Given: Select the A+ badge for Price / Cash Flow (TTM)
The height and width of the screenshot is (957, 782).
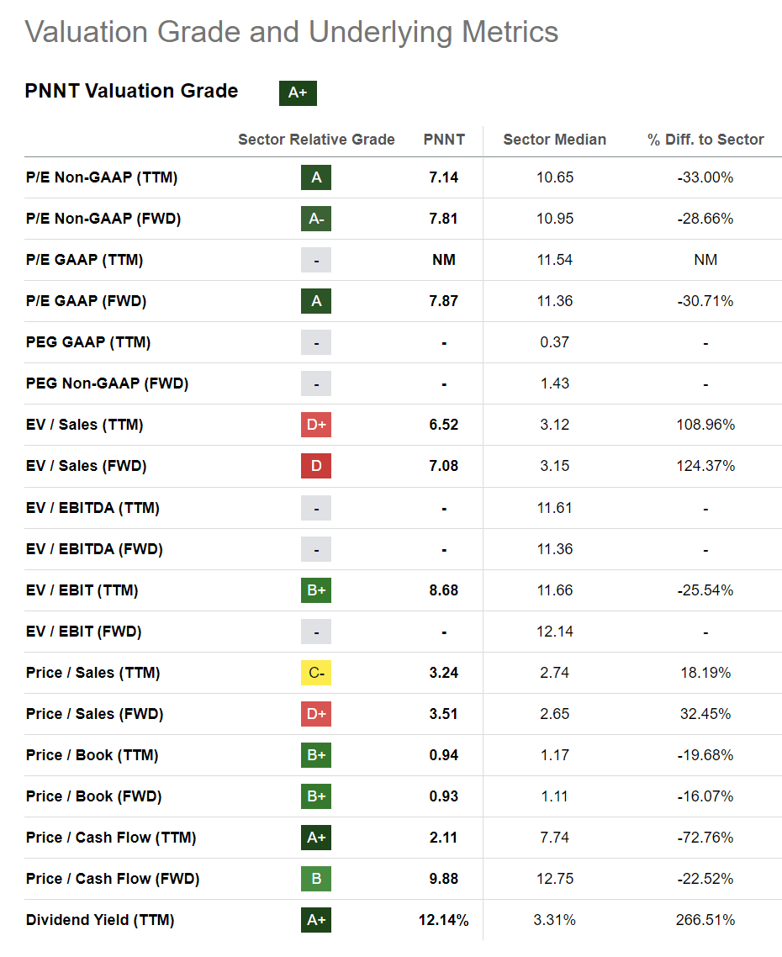Looking at the screenshot, I should (316, 838).
